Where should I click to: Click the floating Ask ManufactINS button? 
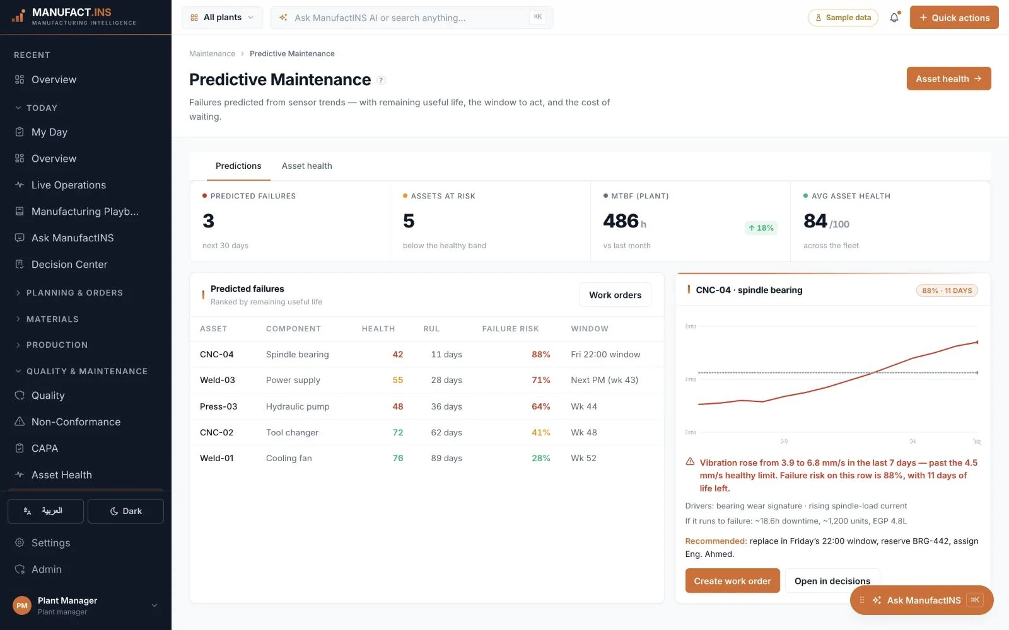click(922, 600)
